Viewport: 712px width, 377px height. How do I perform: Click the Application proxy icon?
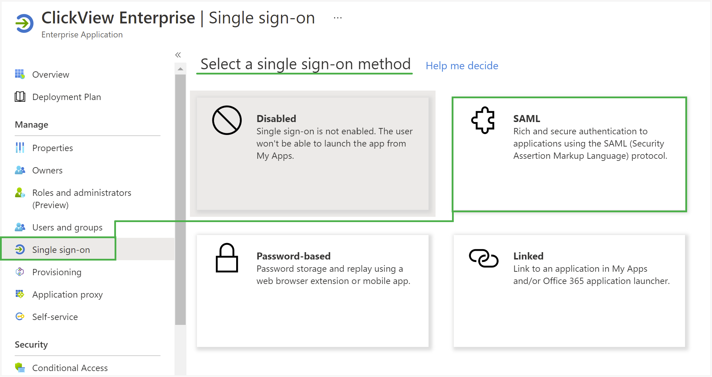click(20, 294)
